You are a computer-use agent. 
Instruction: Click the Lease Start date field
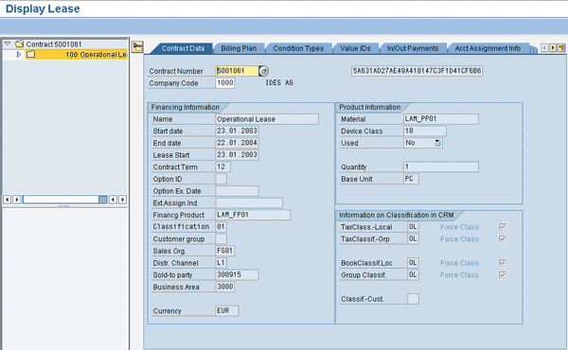(x=237, y=155)
